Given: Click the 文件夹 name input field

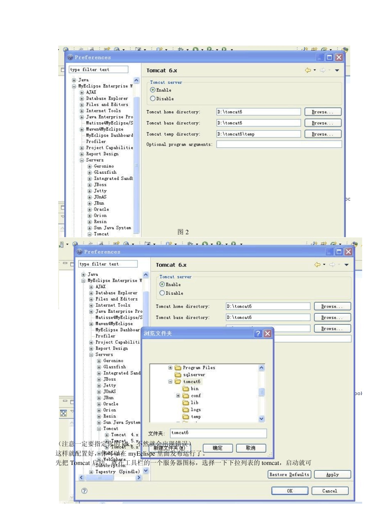Looking at the screenshot, I should [218, 433].
